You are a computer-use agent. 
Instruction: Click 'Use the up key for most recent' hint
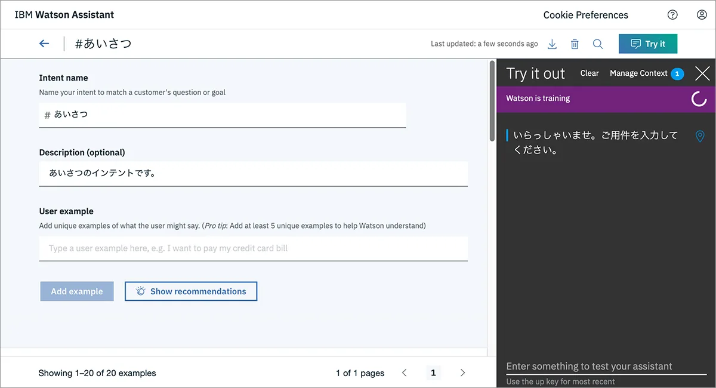tap(561, 381)
